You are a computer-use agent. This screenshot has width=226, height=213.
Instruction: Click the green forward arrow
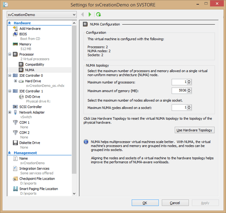tap(90, 14)
